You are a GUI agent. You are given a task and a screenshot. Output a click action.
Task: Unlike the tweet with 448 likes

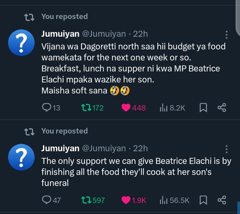click(x=127, y=108)
